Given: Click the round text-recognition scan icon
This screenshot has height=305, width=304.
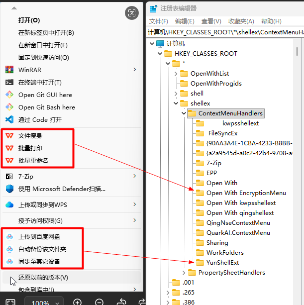Looking at the screenshot, I should [132, 13].
